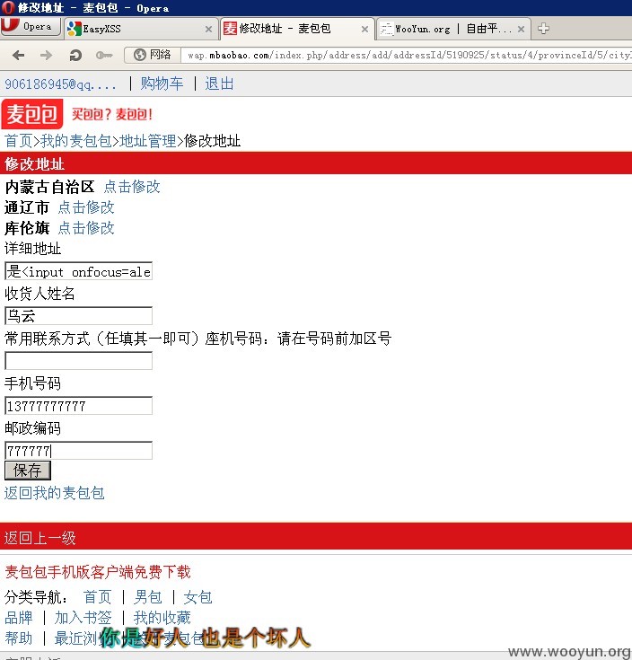The image size is (632, 660).
Task: Open 地址管理 breadcrumb link
Action: (x=148, y=141)
